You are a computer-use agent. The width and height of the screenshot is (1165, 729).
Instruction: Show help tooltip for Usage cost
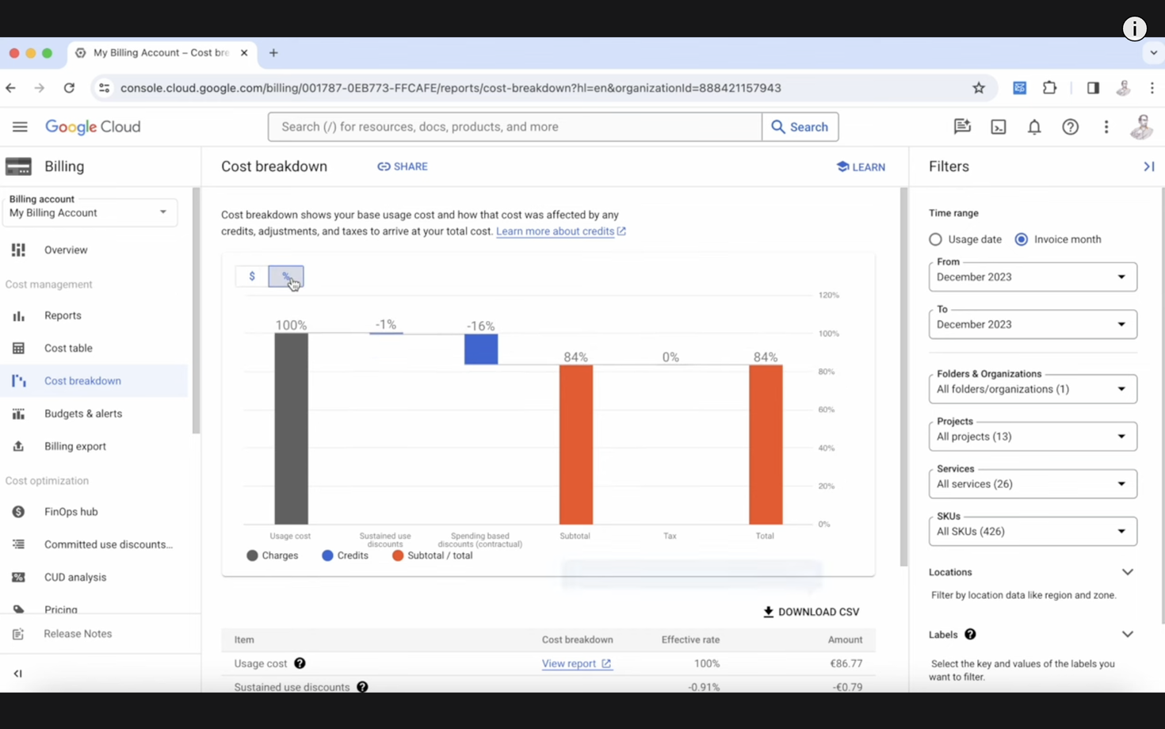pyautogui.click(x=300, y=663)
